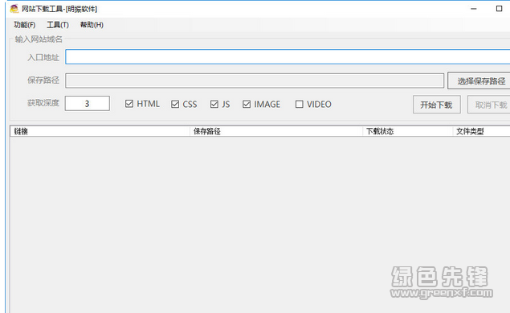
Task: Click the 选择保存路径 button
Action: (x=479, y=80)
